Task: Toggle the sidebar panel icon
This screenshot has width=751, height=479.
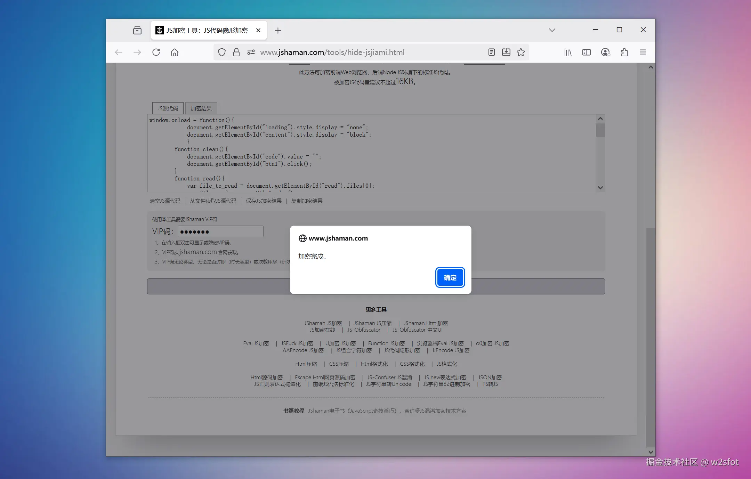Action: [587, 52]
